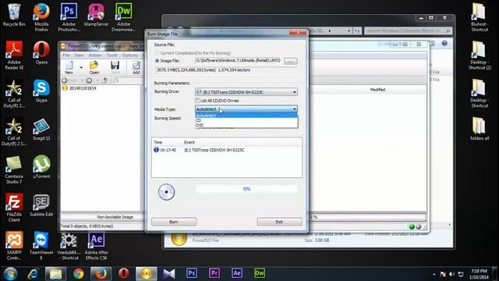
Task: Open Adobe Dreamweaver desktop shortcut
Action: click(x=123, y=17)
